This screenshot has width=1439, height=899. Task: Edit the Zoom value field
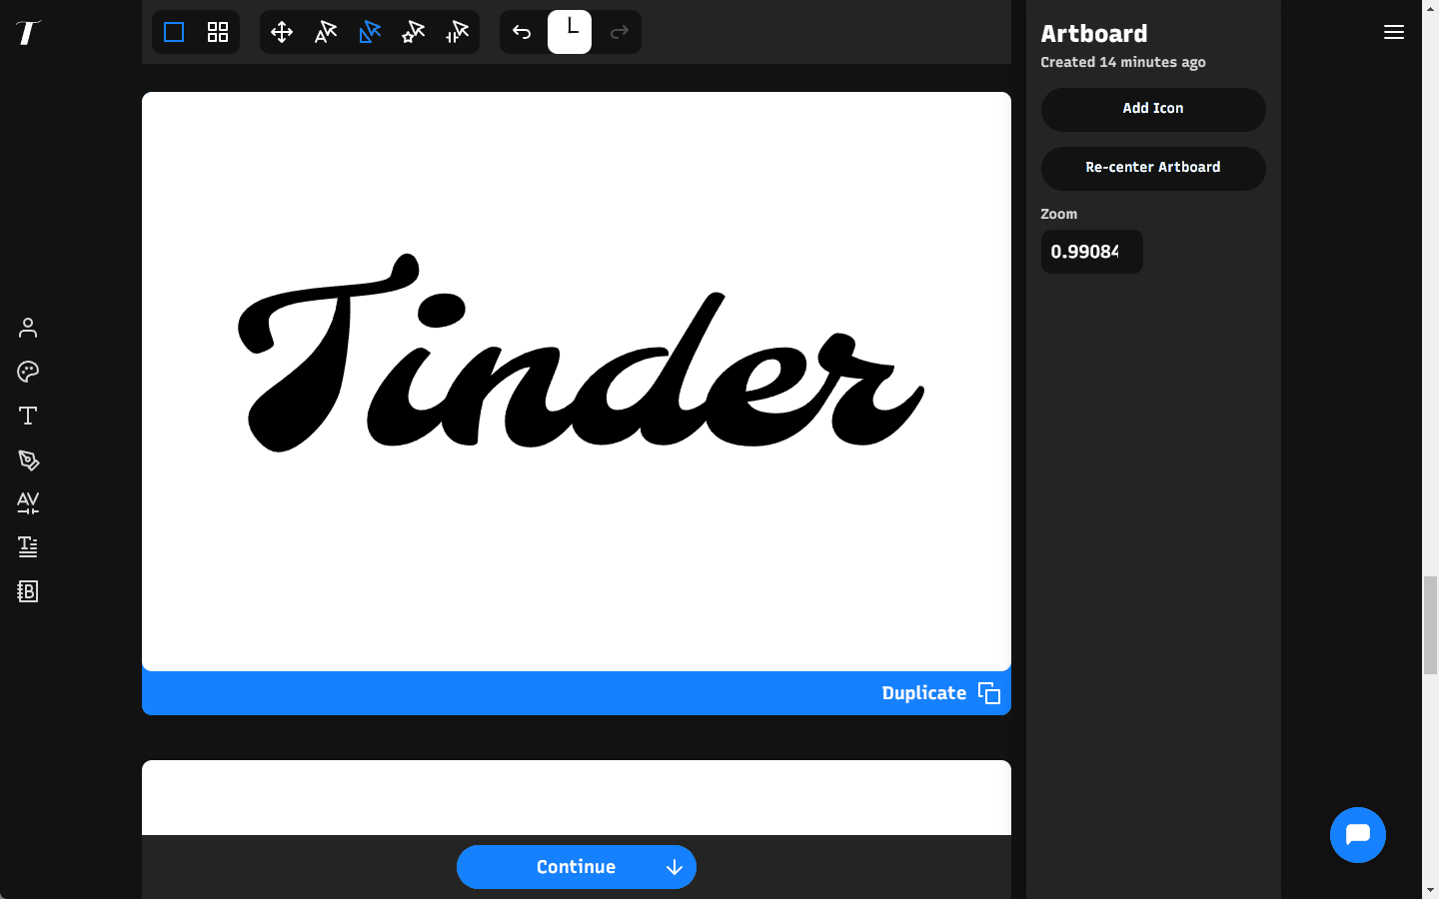click(1091, 252)
